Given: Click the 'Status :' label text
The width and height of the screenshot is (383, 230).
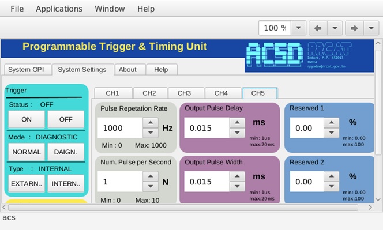Looking at the screenshot, I should pyautogui.click(x=21, y=105).
